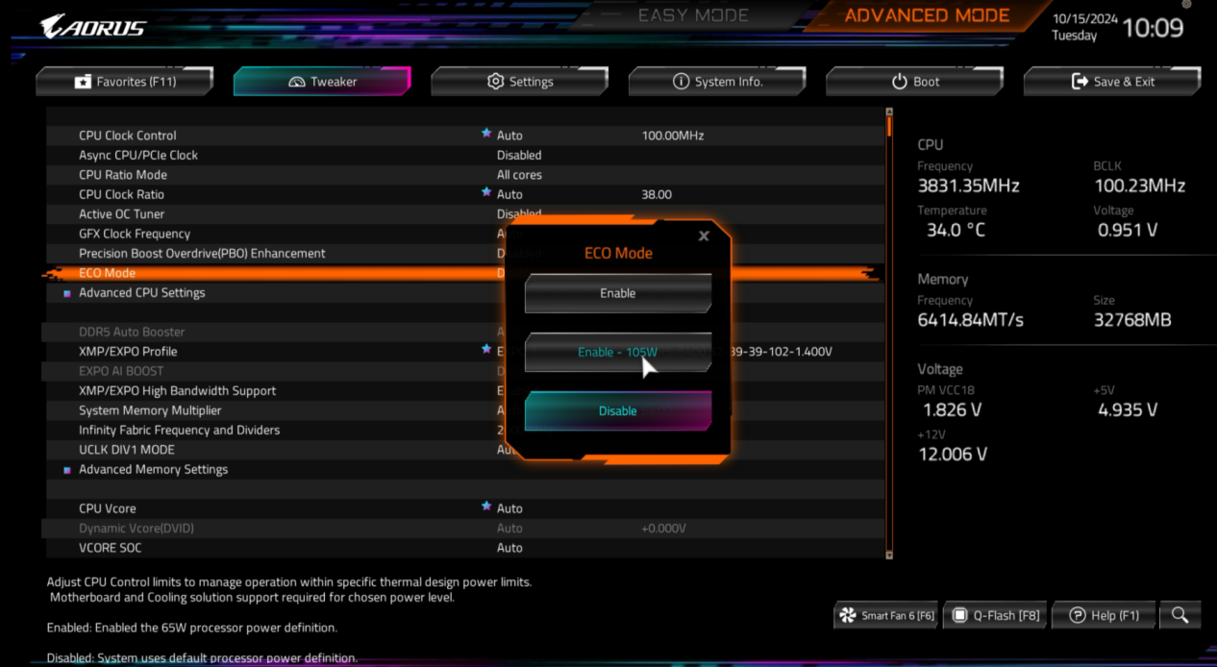Screen dimensions: 1217x667
Task: Click the magnifier search icon
Action: point(1180,615)
